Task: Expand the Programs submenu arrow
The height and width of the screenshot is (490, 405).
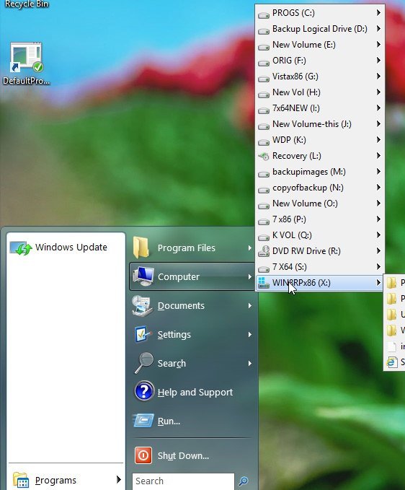Action: click(118, 479)
